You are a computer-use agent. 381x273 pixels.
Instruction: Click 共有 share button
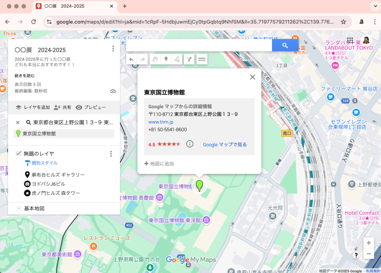tap(62, 107)
